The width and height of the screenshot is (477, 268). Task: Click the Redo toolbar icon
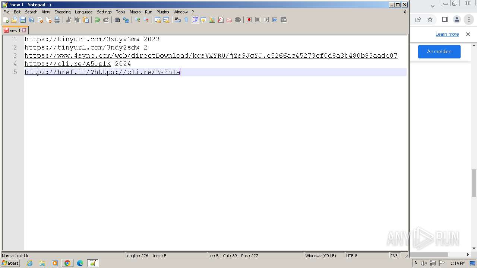pos(106,20)
